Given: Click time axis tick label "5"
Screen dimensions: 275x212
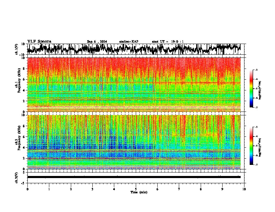Looking at the screenshot, I should point(136,189).
